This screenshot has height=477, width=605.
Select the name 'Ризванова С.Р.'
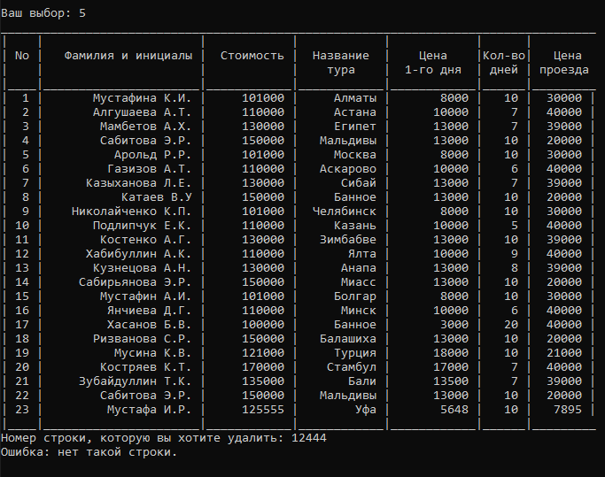[x=142, y=339]
